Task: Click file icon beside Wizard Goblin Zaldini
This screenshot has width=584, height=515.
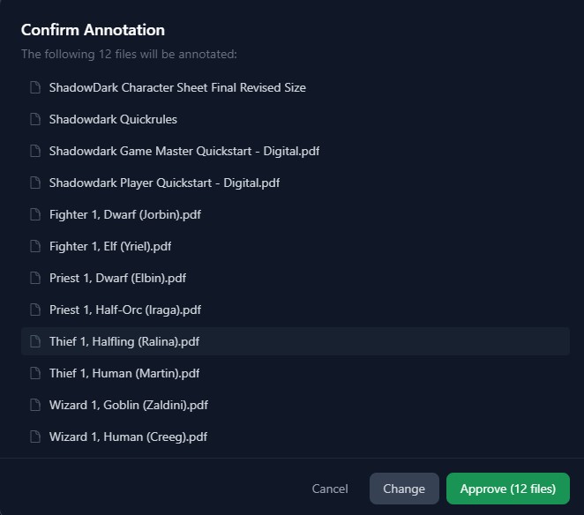Action: tap(35, 405)
